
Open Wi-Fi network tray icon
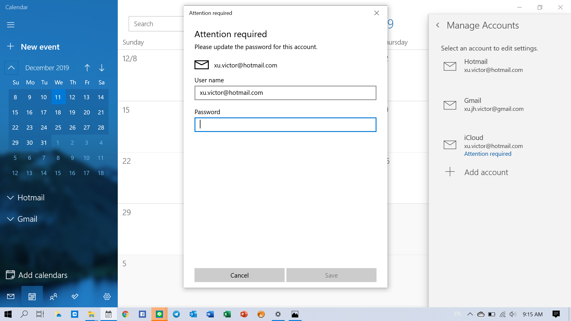point(503,314)
